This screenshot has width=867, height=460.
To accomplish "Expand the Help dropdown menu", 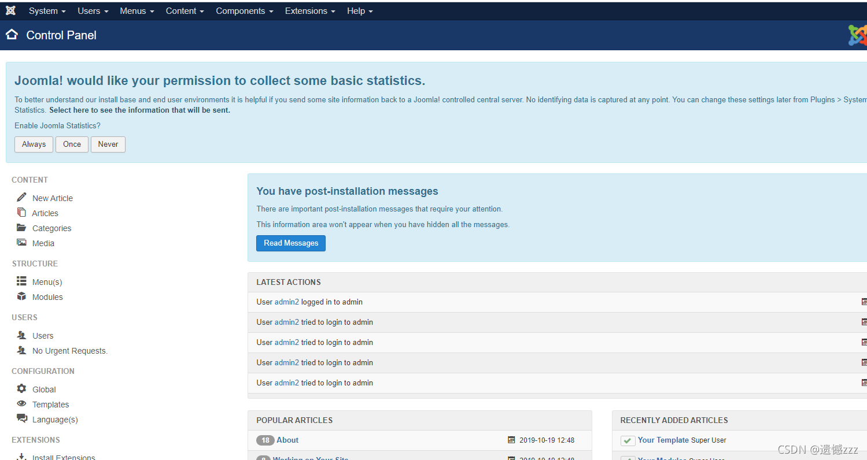I will click(x=360, y=11).
